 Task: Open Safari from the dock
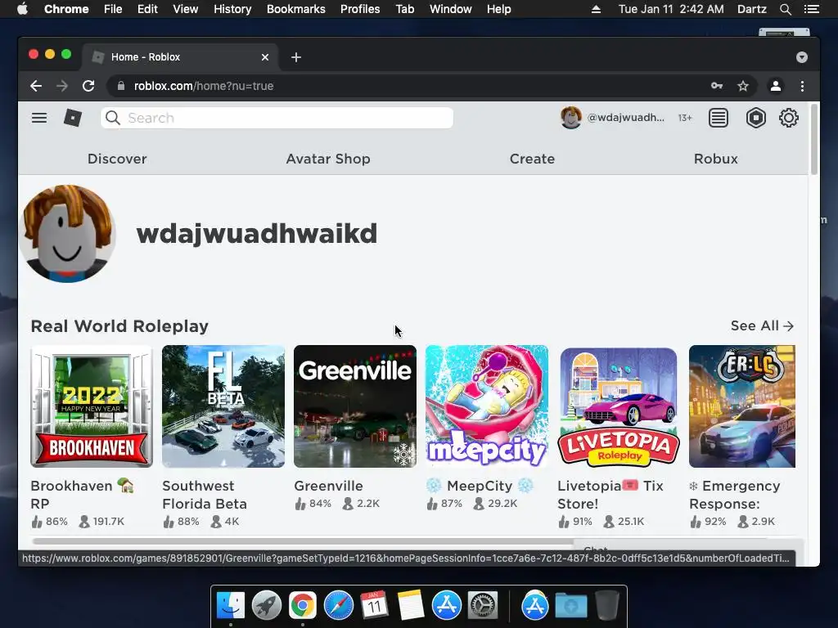[x=339, y=606]
